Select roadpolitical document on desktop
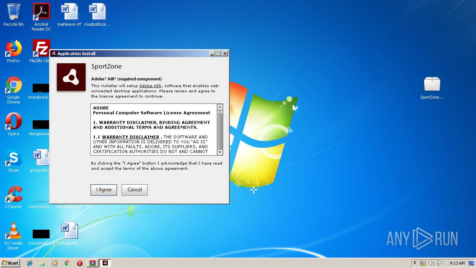This screenshot has height=268, width=476. [97, 15]
